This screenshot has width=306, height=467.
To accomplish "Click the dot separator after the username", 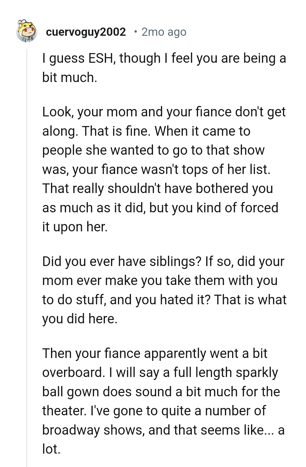I will (x=136, y=32).
